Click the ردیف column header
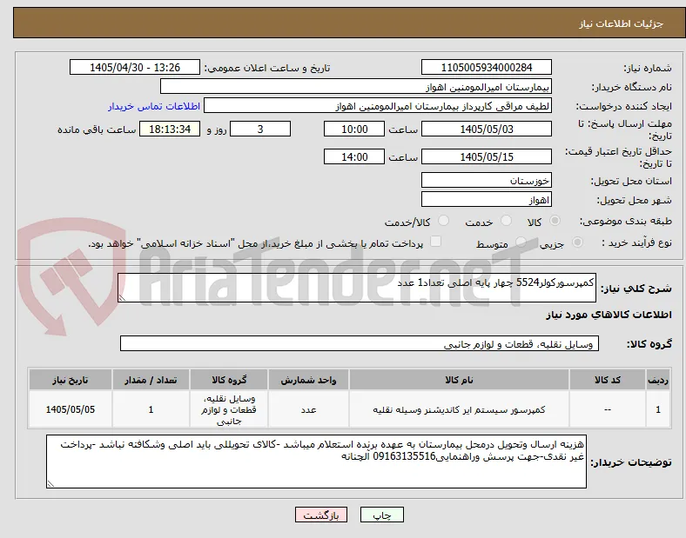The width and height of the screenshot is (686, 538). (x=658, y=380)
